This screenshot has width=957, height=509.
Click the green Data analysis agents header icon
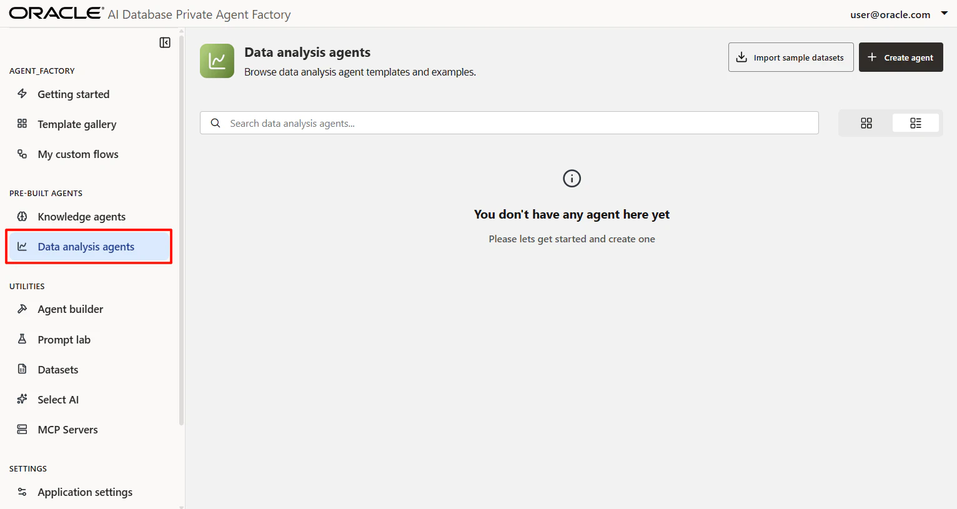(x=217, y=61)
